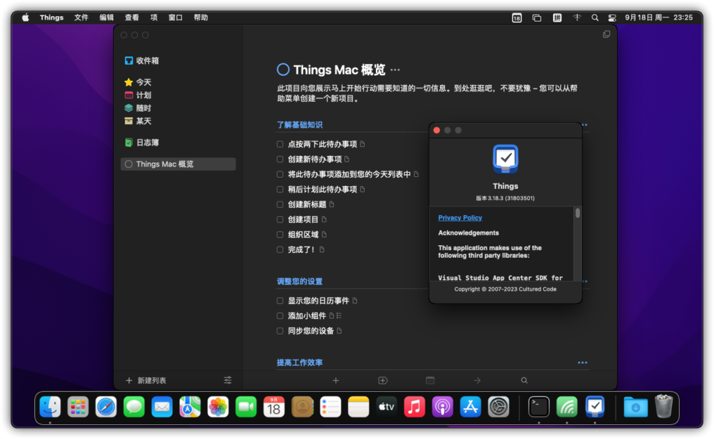Viewport: 714px width, 439px height.
Task: Open the Privacy Policy link in the About window
Action: (459, 217)
